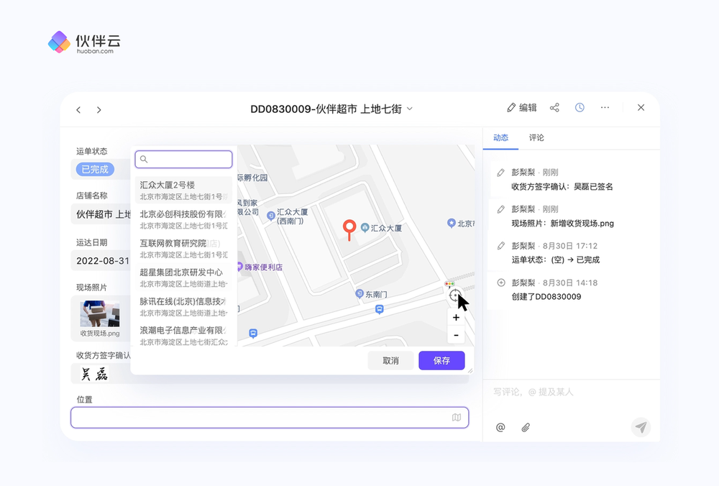Select the 动态 tab

500,137
